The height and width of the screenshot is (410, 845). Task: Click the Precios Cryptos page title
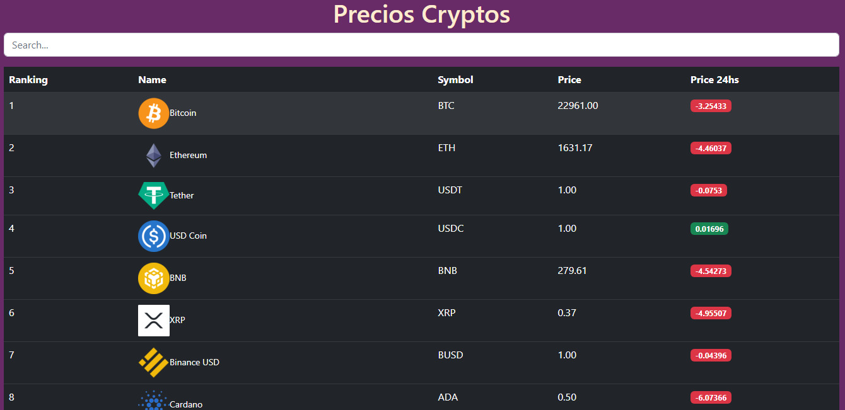pos(422,14)
